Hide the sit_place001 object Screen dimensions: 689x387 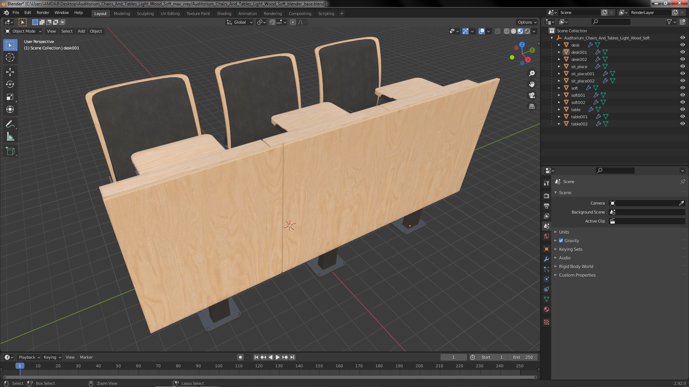(x=682, y=73)
